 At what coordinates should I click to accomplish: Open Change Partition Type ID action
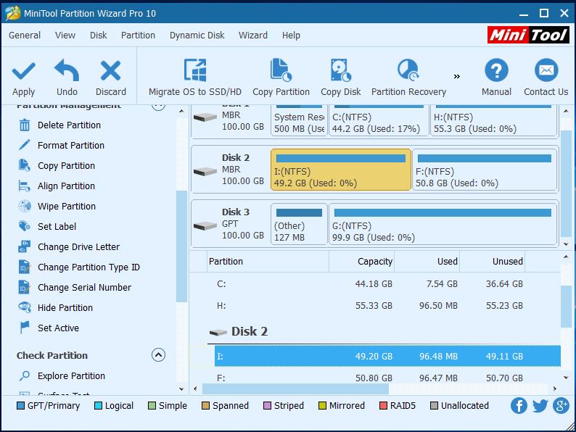[x=79, y=267]
